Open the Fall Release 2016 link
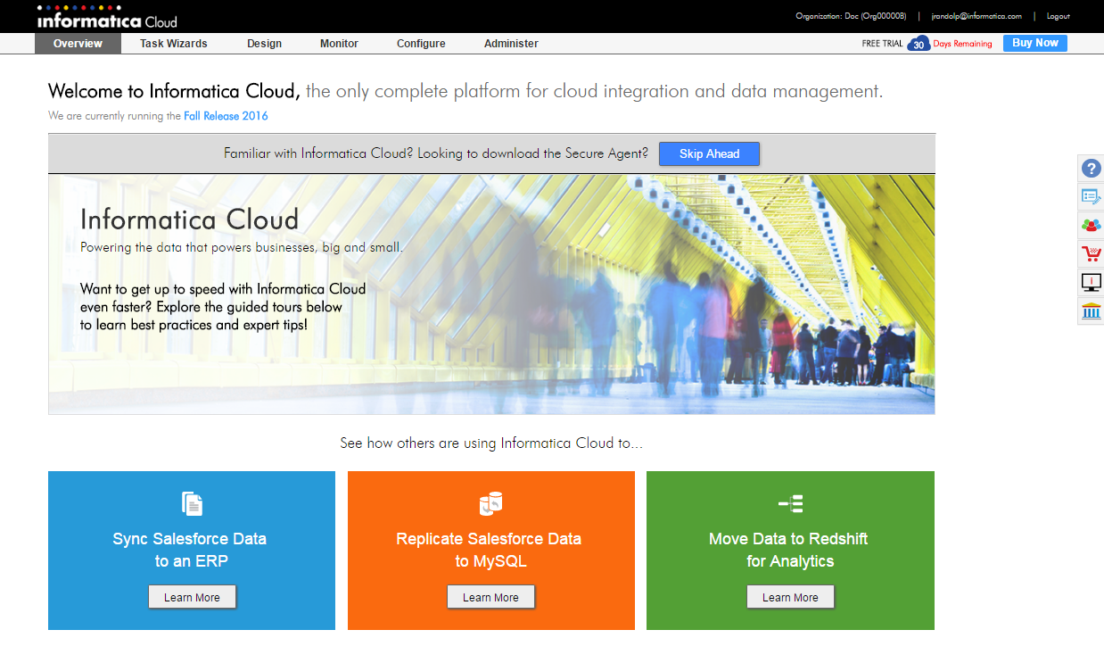Viewport: 1104px width, 663px height. pyautogui.click(x=226, y=116)
